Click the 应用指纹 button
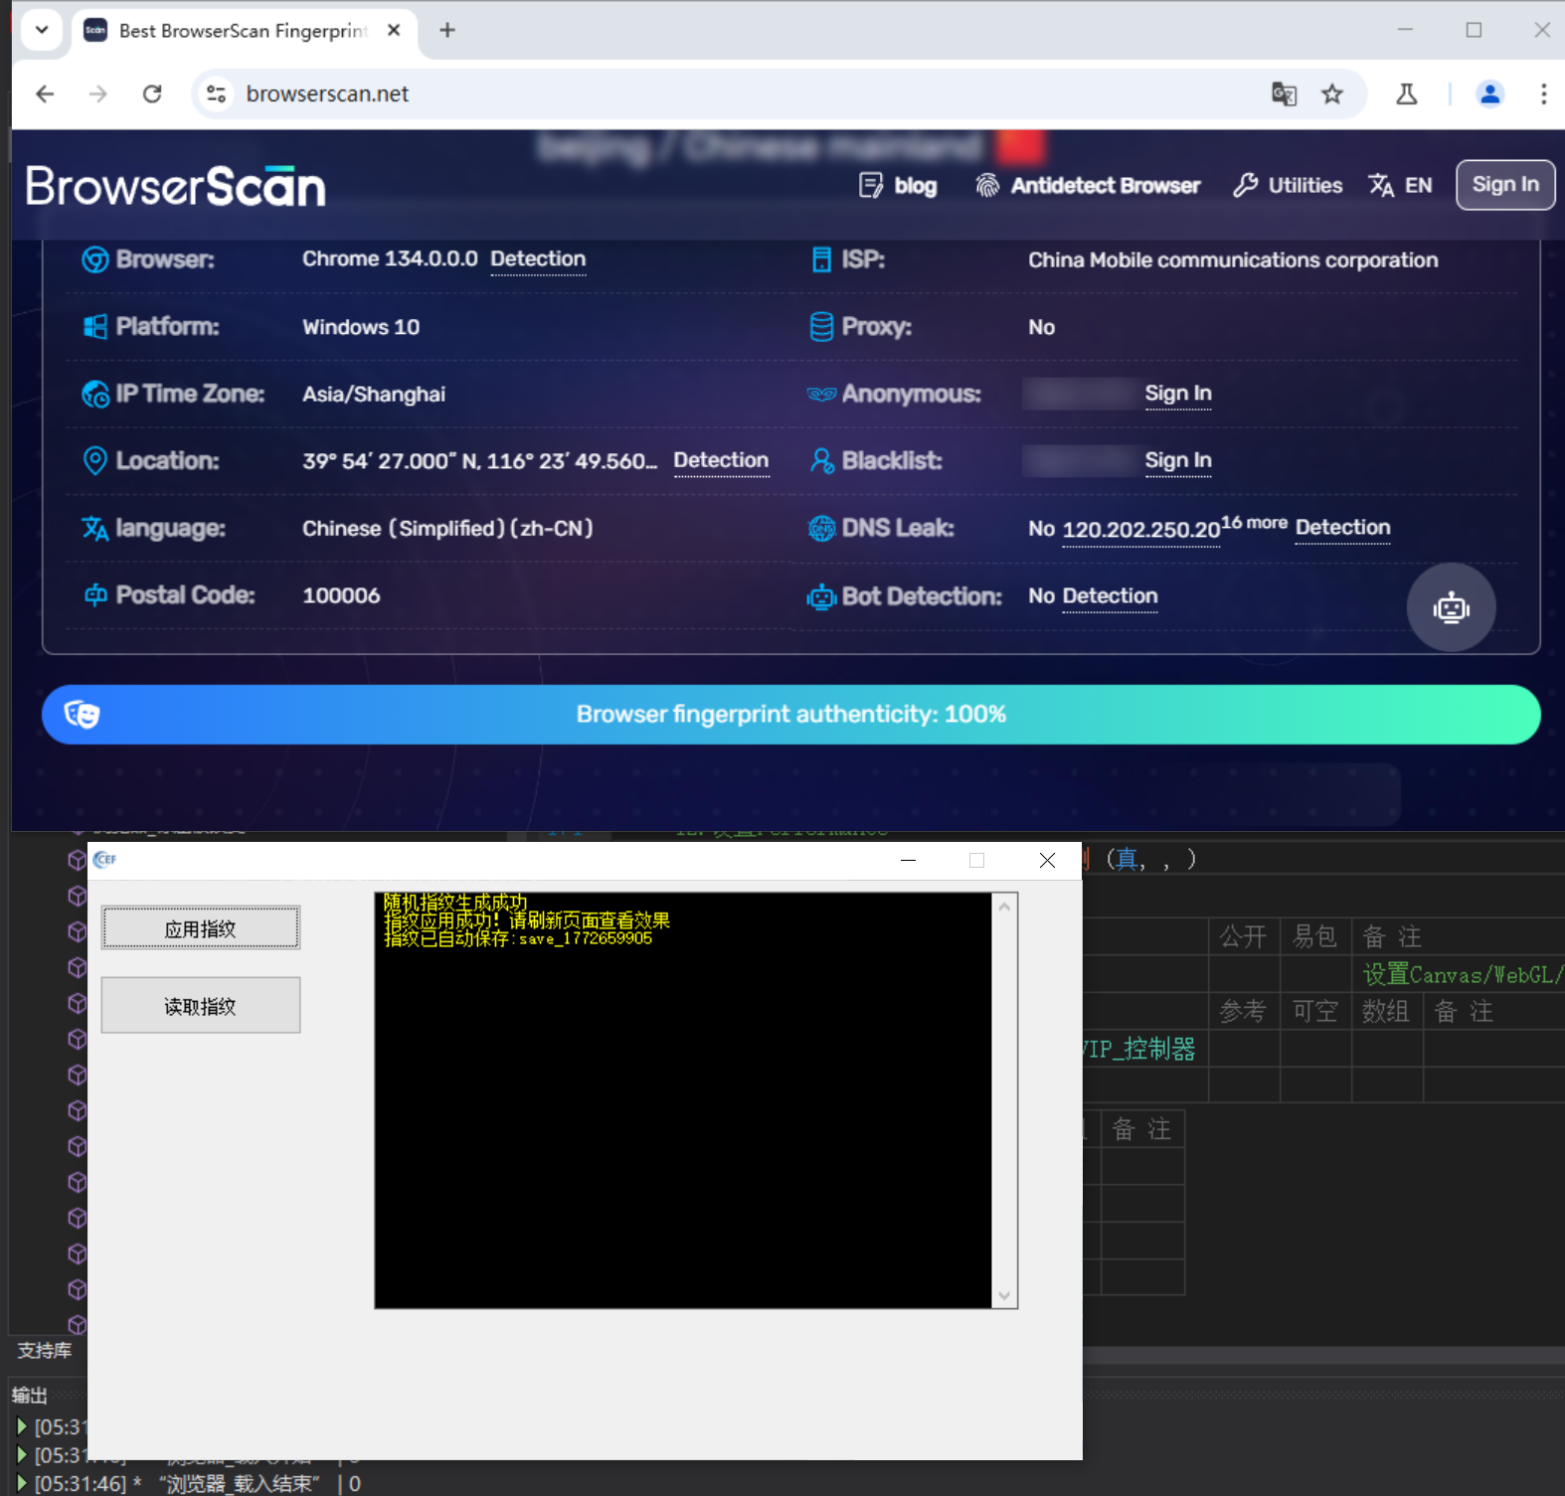The image size is (1565, 1496). tap(200, 928)
